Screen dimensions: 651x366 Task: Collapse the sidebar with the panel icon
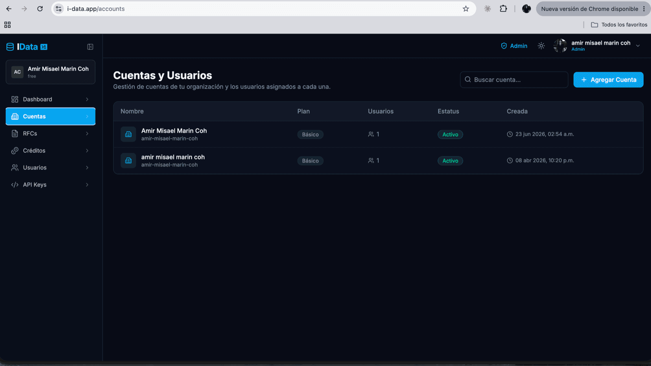click(x=90, y=47)
